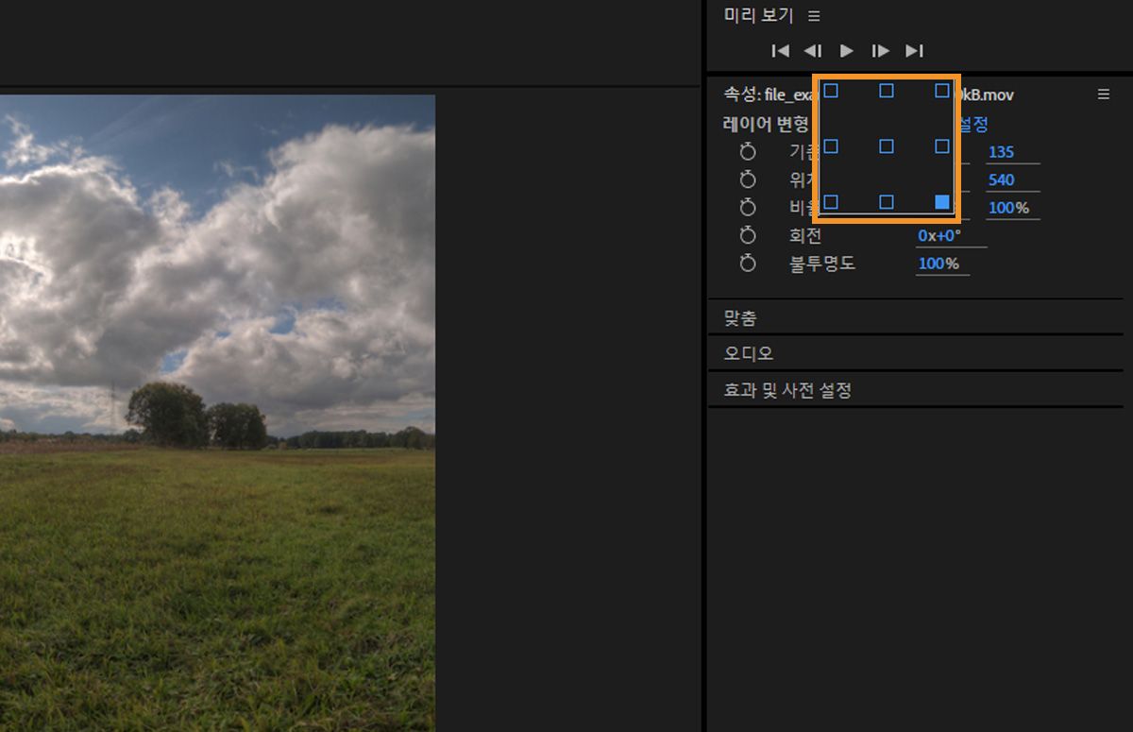Expand the 오디오 panel

point(916,353)
